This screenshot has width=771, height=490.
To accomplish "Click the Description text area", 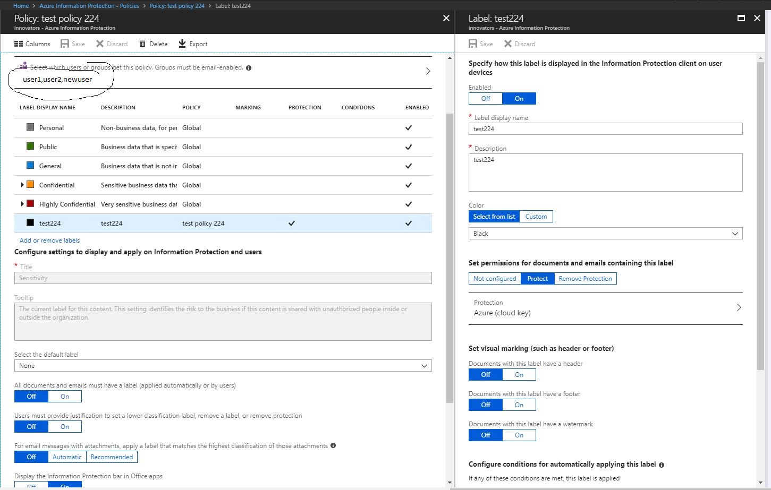I will (605, 173).
